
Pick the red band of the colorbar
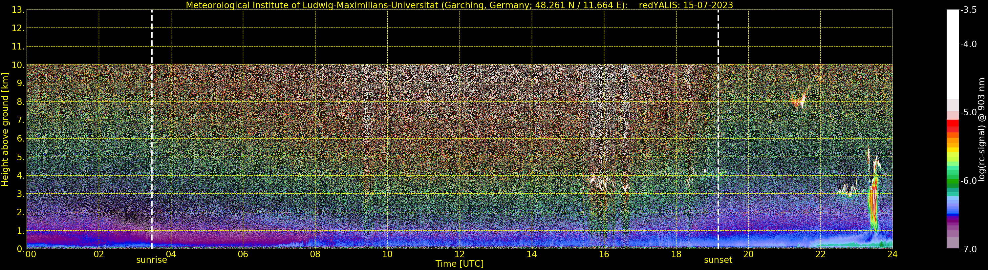pos(953,125)
